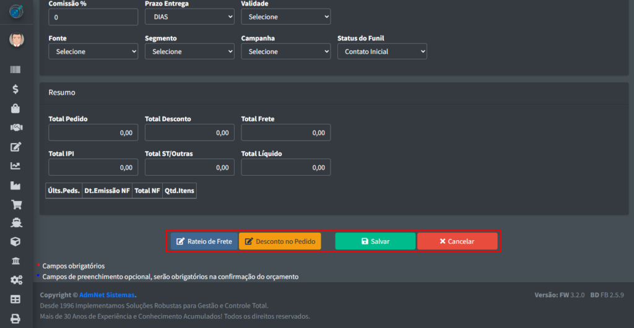
Task: Expand the Validade select box
Action: tap(285, 17)
